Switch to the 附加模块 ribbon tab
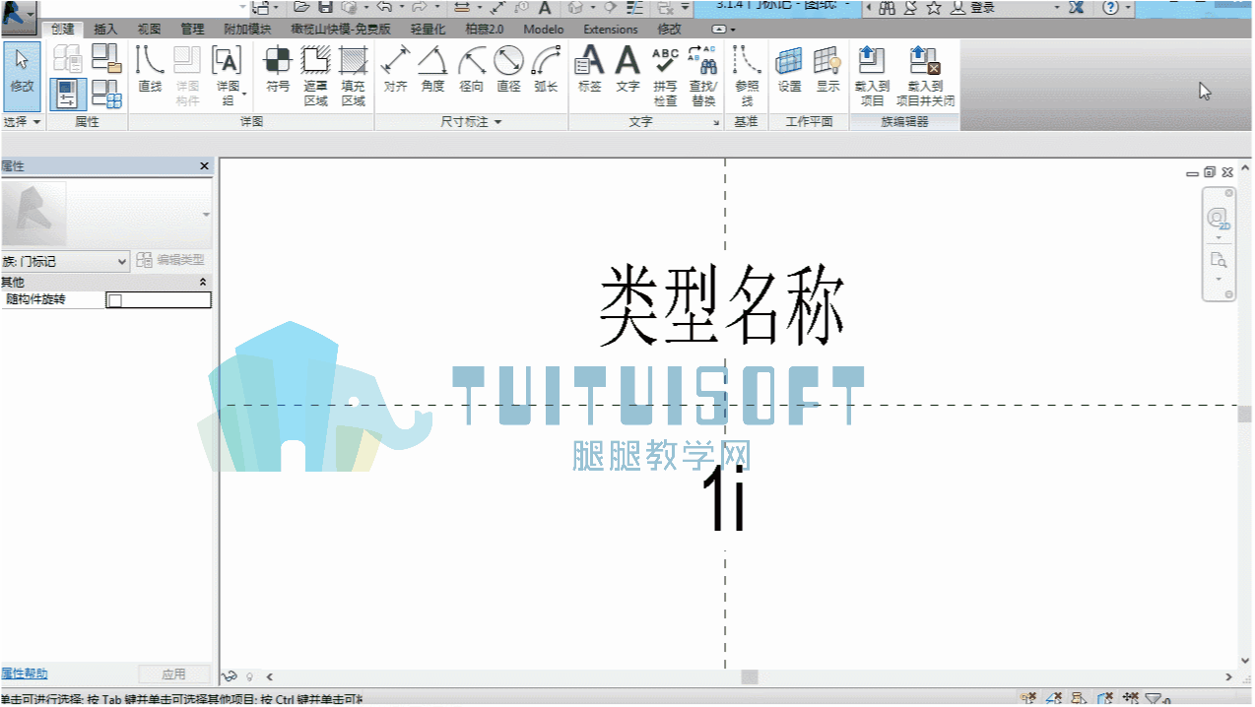The width and height of the screenshot is (1255, 707). click(x=246, y=30)
